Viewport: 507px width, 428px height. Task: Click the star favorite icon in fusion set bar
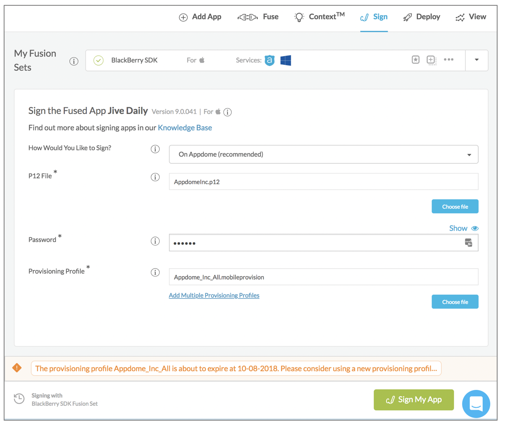click(x=416, y=60)
